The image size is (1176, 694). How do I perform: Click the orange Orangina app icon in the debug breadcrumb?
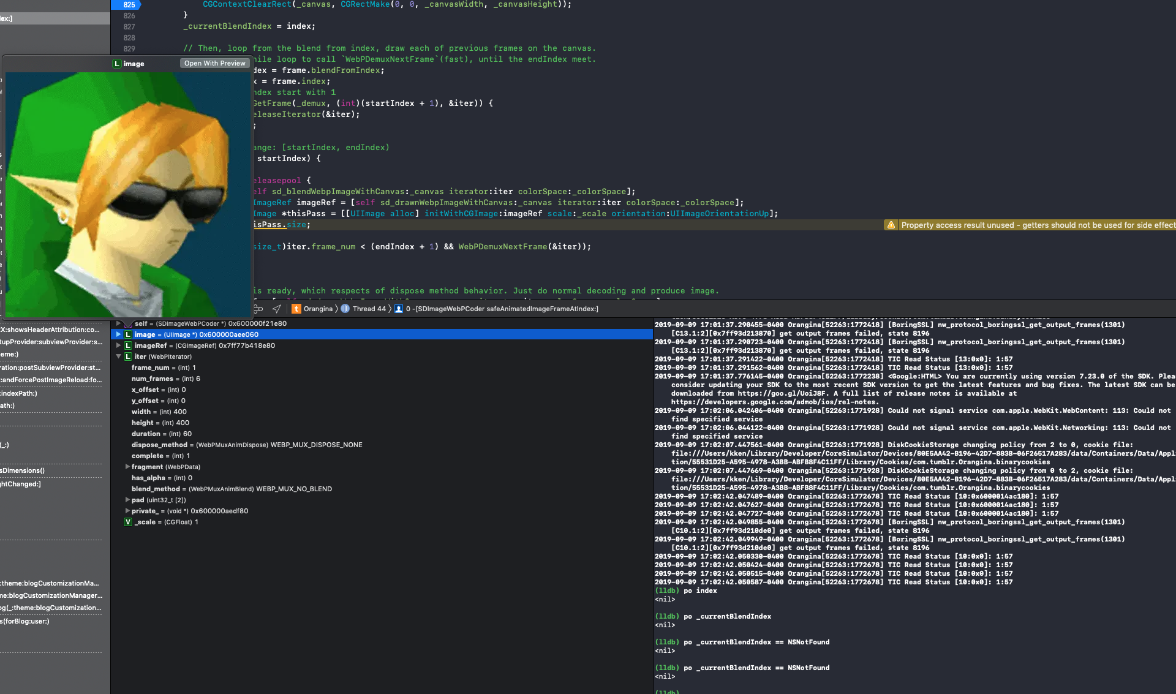296,309
